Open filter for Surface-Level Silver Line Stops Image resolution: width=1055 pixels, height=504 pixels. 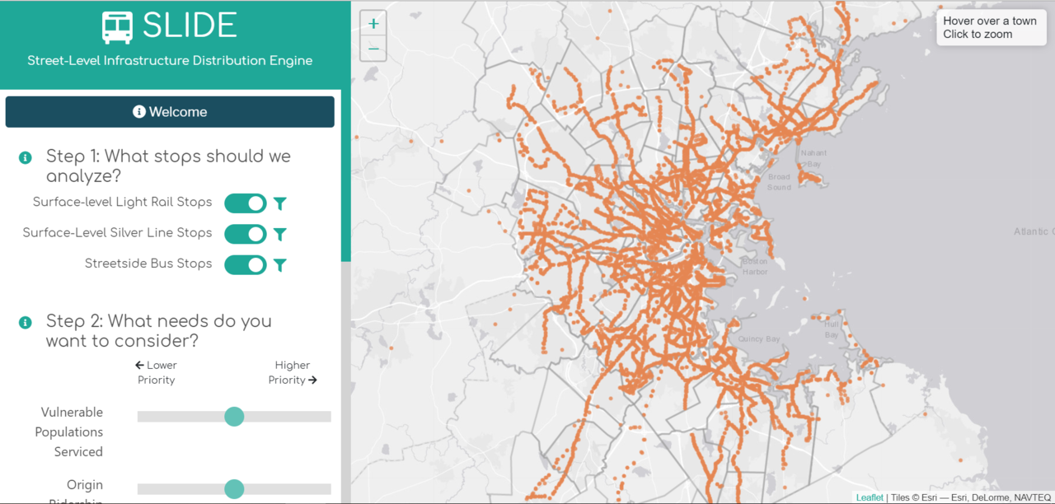tap(280, 234)
